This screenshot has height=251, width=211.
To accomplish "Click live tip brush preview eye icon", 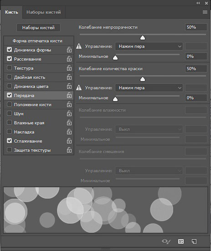I will click(166, 241).
